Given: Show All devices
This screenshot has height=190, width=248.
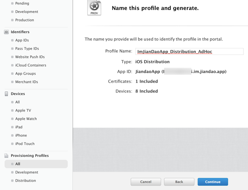Looking at the screenshot, I should click(x=18, y=102).
